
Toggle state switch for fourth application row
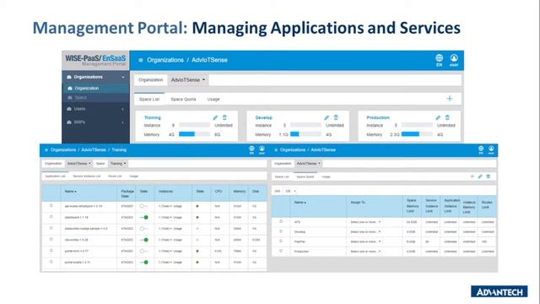[x=144, y=240]
